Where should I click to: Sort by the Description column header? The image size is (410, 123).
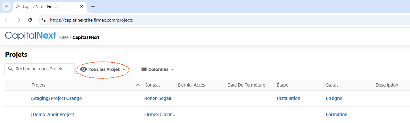click(x=387, y=85)
